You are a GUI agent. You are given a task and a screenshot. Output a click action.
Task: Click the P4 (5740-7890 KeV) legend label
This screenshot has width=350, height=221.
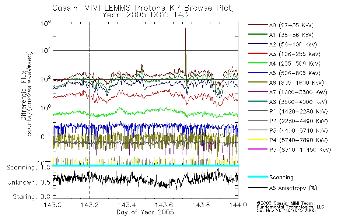[298, 140]
